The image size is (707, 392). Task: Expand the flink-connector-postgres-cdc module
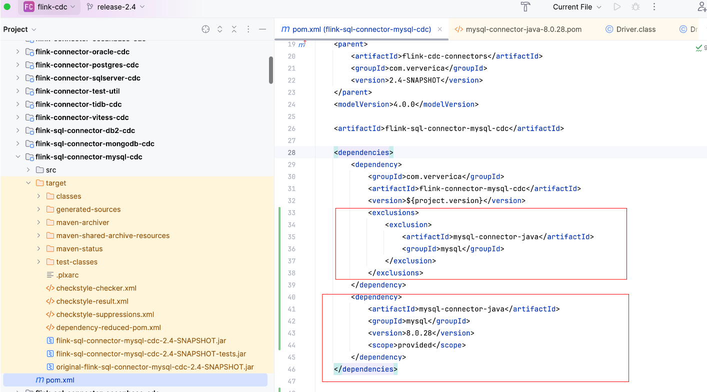coord(18,65)
